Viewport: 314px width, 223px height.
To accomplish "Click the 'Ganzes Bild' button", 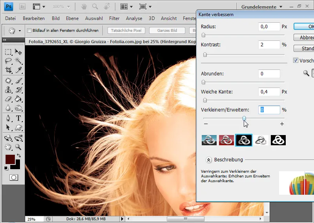I will [x=167, y=31].
